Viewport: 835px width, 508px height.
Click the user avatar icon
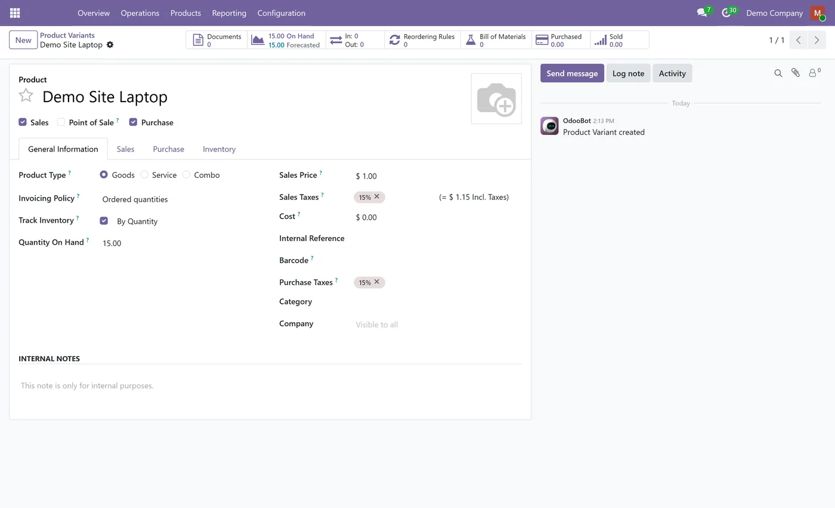click(817, 13)
